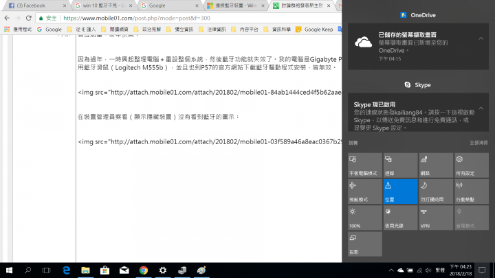Click the battery tray icon

pyautogui.click(x=410, y=270)
